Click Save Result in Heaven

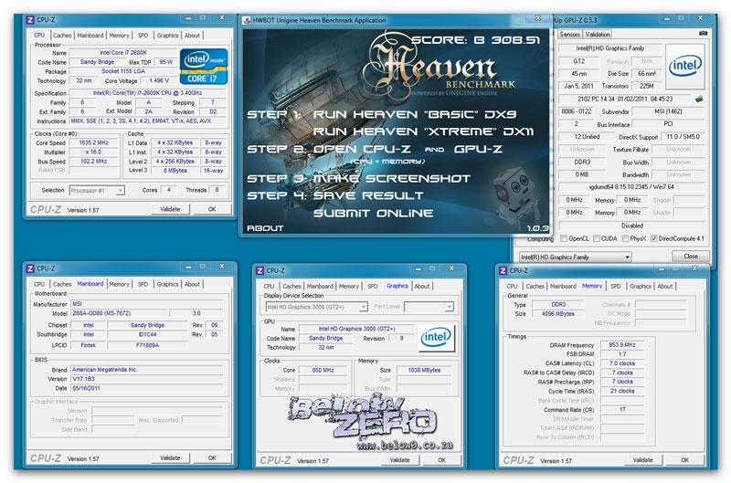[x=368, y=196]
